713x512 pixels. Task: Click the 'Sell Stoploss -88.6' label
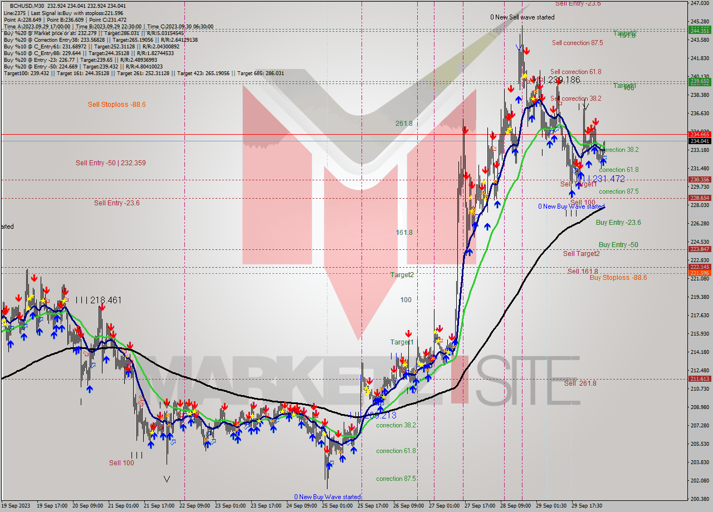point(116,104)
